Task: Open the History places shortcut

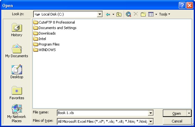Action: pyautogui.click(x=17, y=30)
